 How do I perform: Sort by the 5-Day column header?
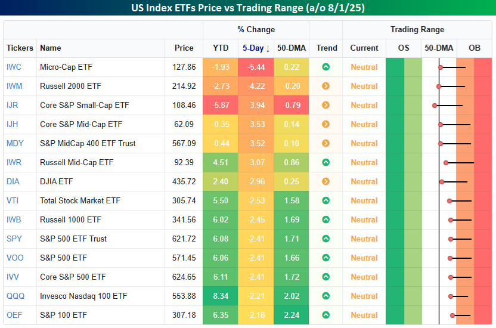[x=256, y=48]
